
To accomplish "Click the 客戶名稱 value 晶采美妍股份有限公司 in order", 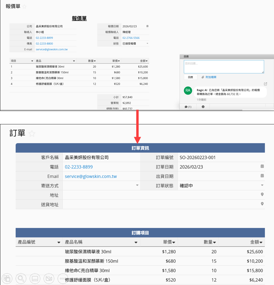I will click(x=87, y=158).
